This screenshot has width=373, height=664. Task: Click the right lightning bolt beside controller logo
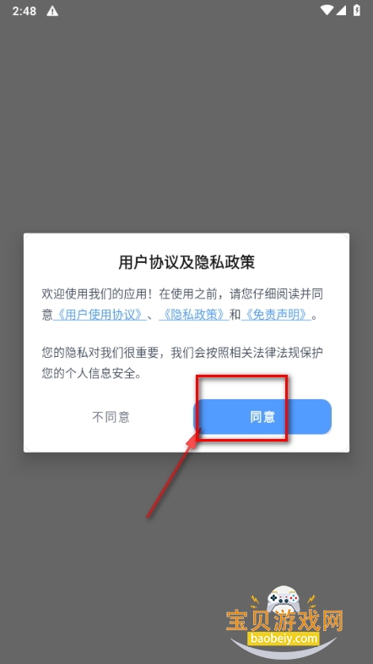pos(311,600)
